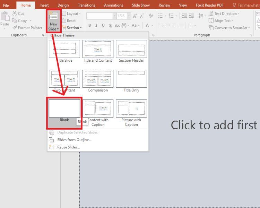Click the Paste clipboard icon

5,16
